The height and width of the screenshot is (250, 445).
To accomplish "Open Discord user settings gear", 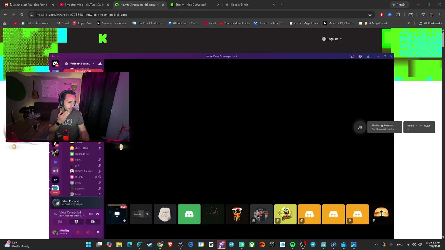I will (98, 232).
